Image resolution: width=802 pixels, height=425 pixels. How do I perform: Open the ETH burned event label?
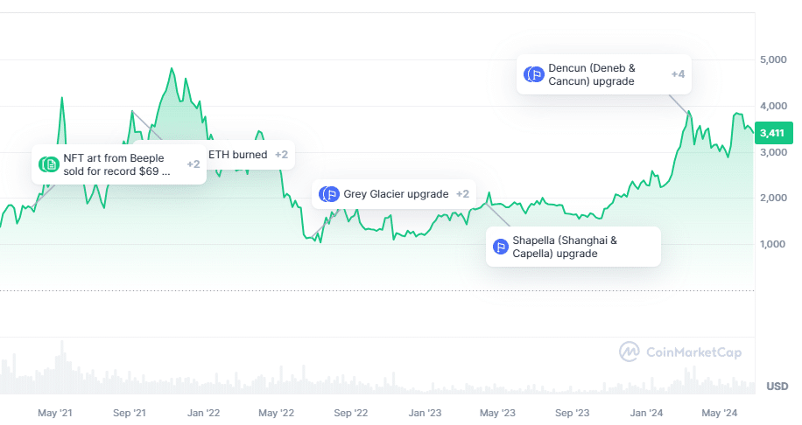(x=238, y=155)
